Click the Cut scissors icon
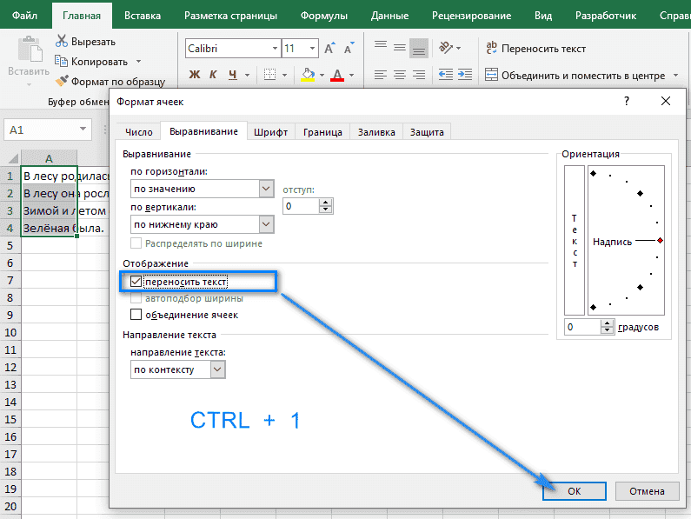 tap(63, 41)
